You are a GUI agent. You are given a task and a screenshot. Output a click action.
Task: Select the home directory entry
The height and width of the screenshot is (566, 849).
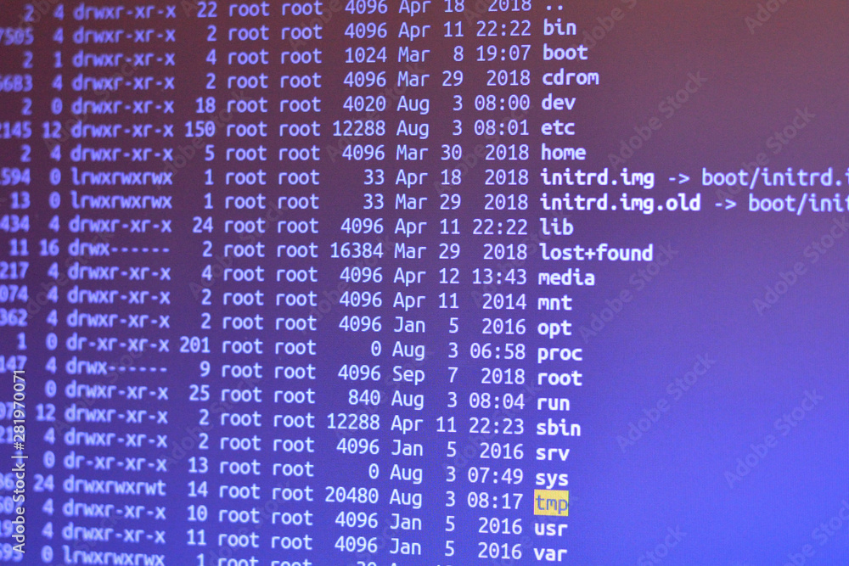click(x=563, y=153)
